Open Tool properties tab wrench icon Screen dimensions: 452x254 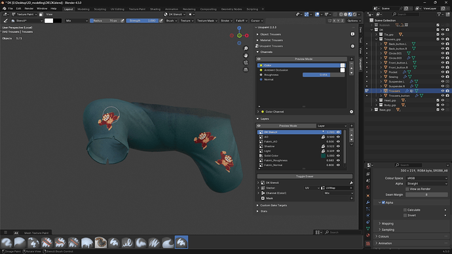368,202
